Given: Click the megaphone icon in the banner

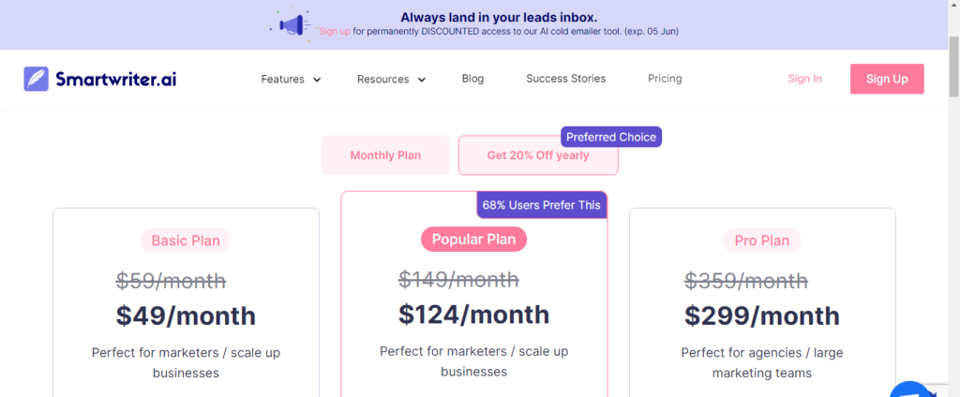Looking at the screenshot, I should click(292, 24).
